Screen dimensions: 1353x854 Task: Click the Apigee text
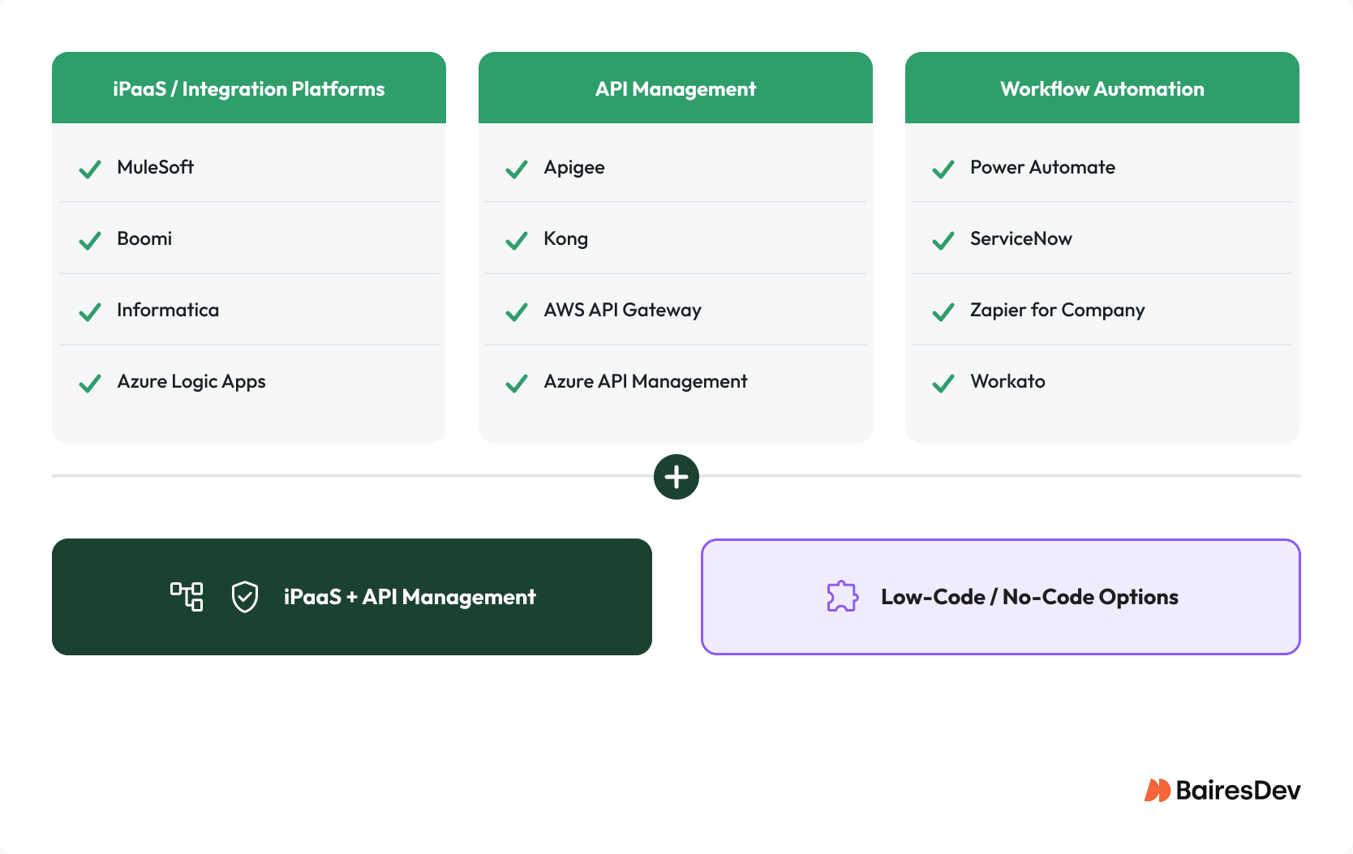[574, 168]
